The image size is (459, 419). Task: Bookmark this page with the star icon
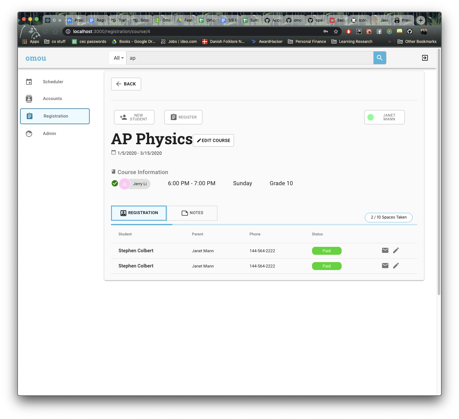[x=336, y=31]
